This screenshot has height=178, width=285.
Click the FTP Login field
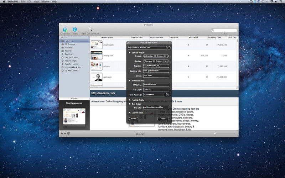pos(156,90)
